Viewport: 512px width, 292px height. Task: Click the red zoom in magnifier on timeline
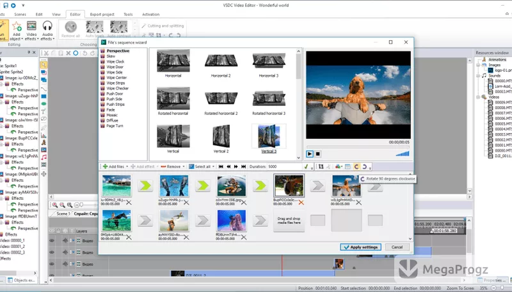55,205
